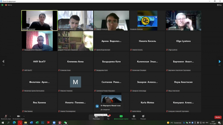Select Максим Новиков's tile with M avatar
Viewport: 223px width, 125px height.
(x=75, y=82)
